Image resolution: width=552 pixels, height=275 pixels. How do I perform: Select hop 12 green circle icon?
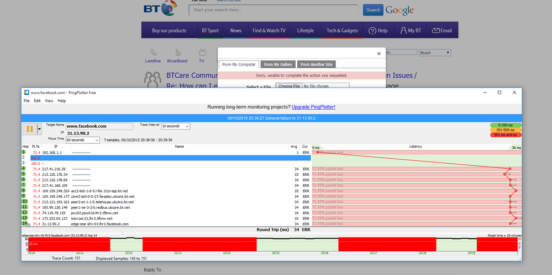point(24,213)
